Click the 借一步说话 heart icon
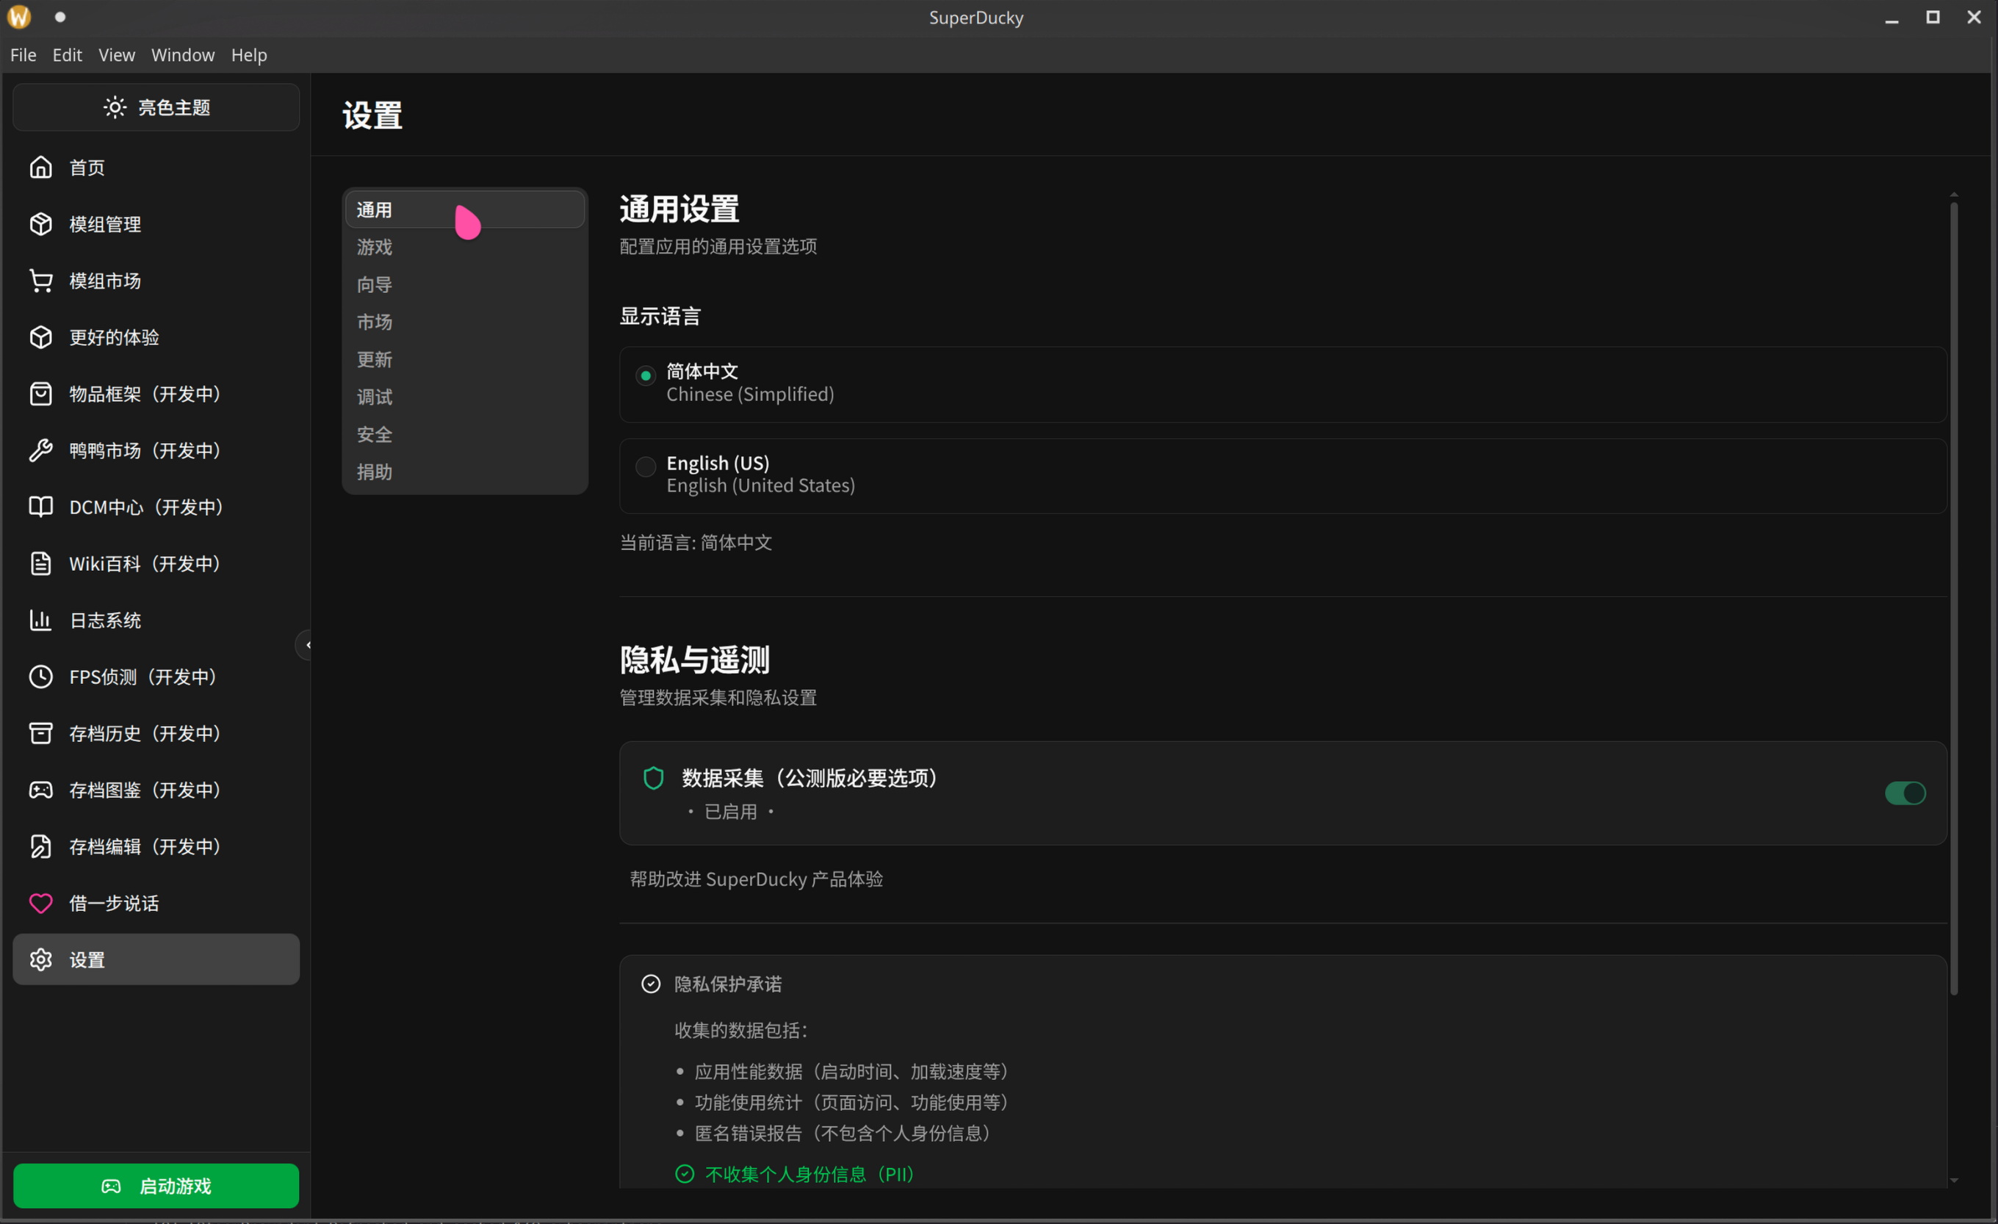The image size is (1998, 1224). [x=40, y=903]
